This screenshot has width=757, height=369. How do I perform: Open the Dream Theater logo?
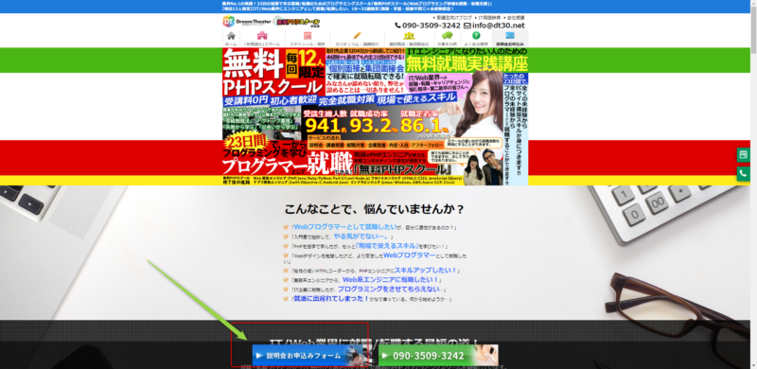(247, 21)
